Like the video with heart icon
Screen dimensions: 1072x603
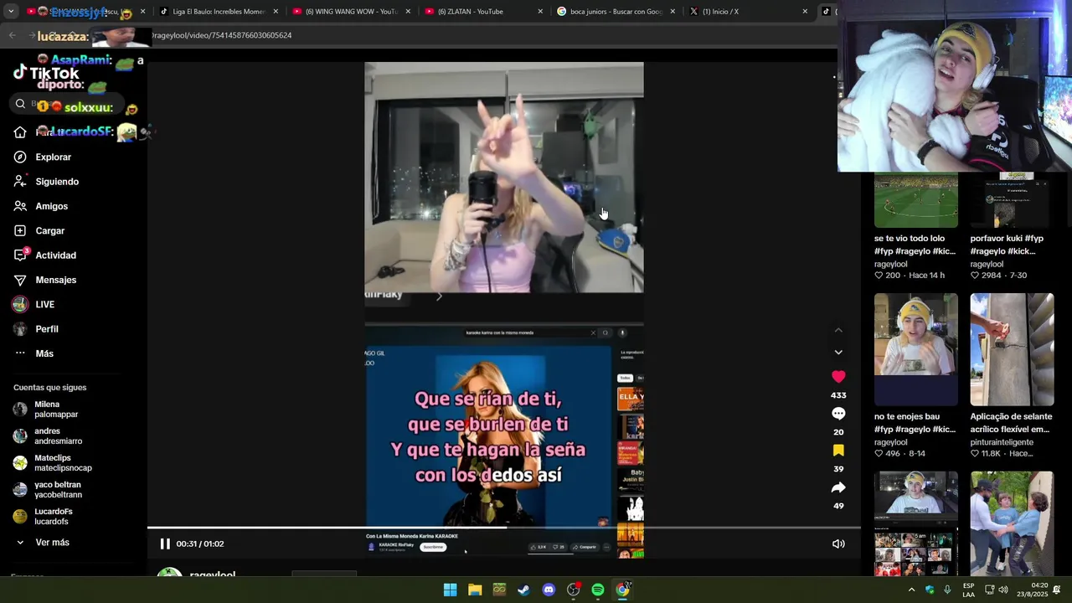pyautogui.click(x=838, y=377)
